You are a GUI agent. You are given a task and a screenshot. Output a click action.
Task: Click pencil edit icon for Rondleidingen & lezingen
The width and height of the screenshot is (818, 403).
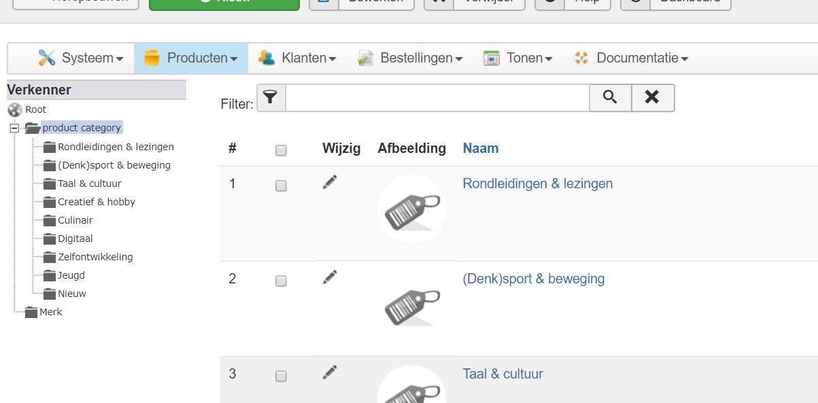tap(330, 182)
